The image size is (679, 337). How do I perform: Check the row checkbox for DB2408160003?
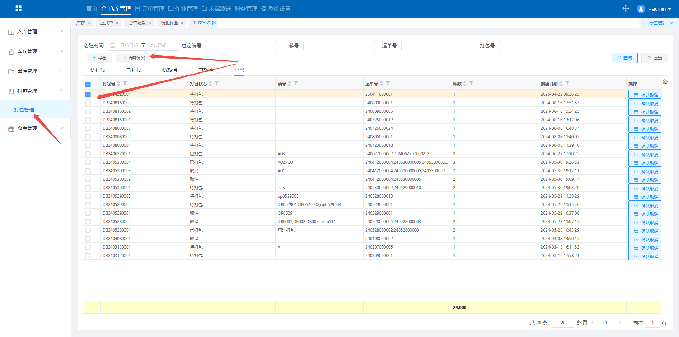point(88,103)
